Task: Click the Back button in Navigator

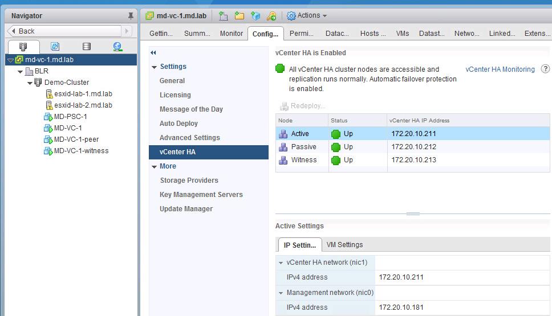Action: [64, 31]
